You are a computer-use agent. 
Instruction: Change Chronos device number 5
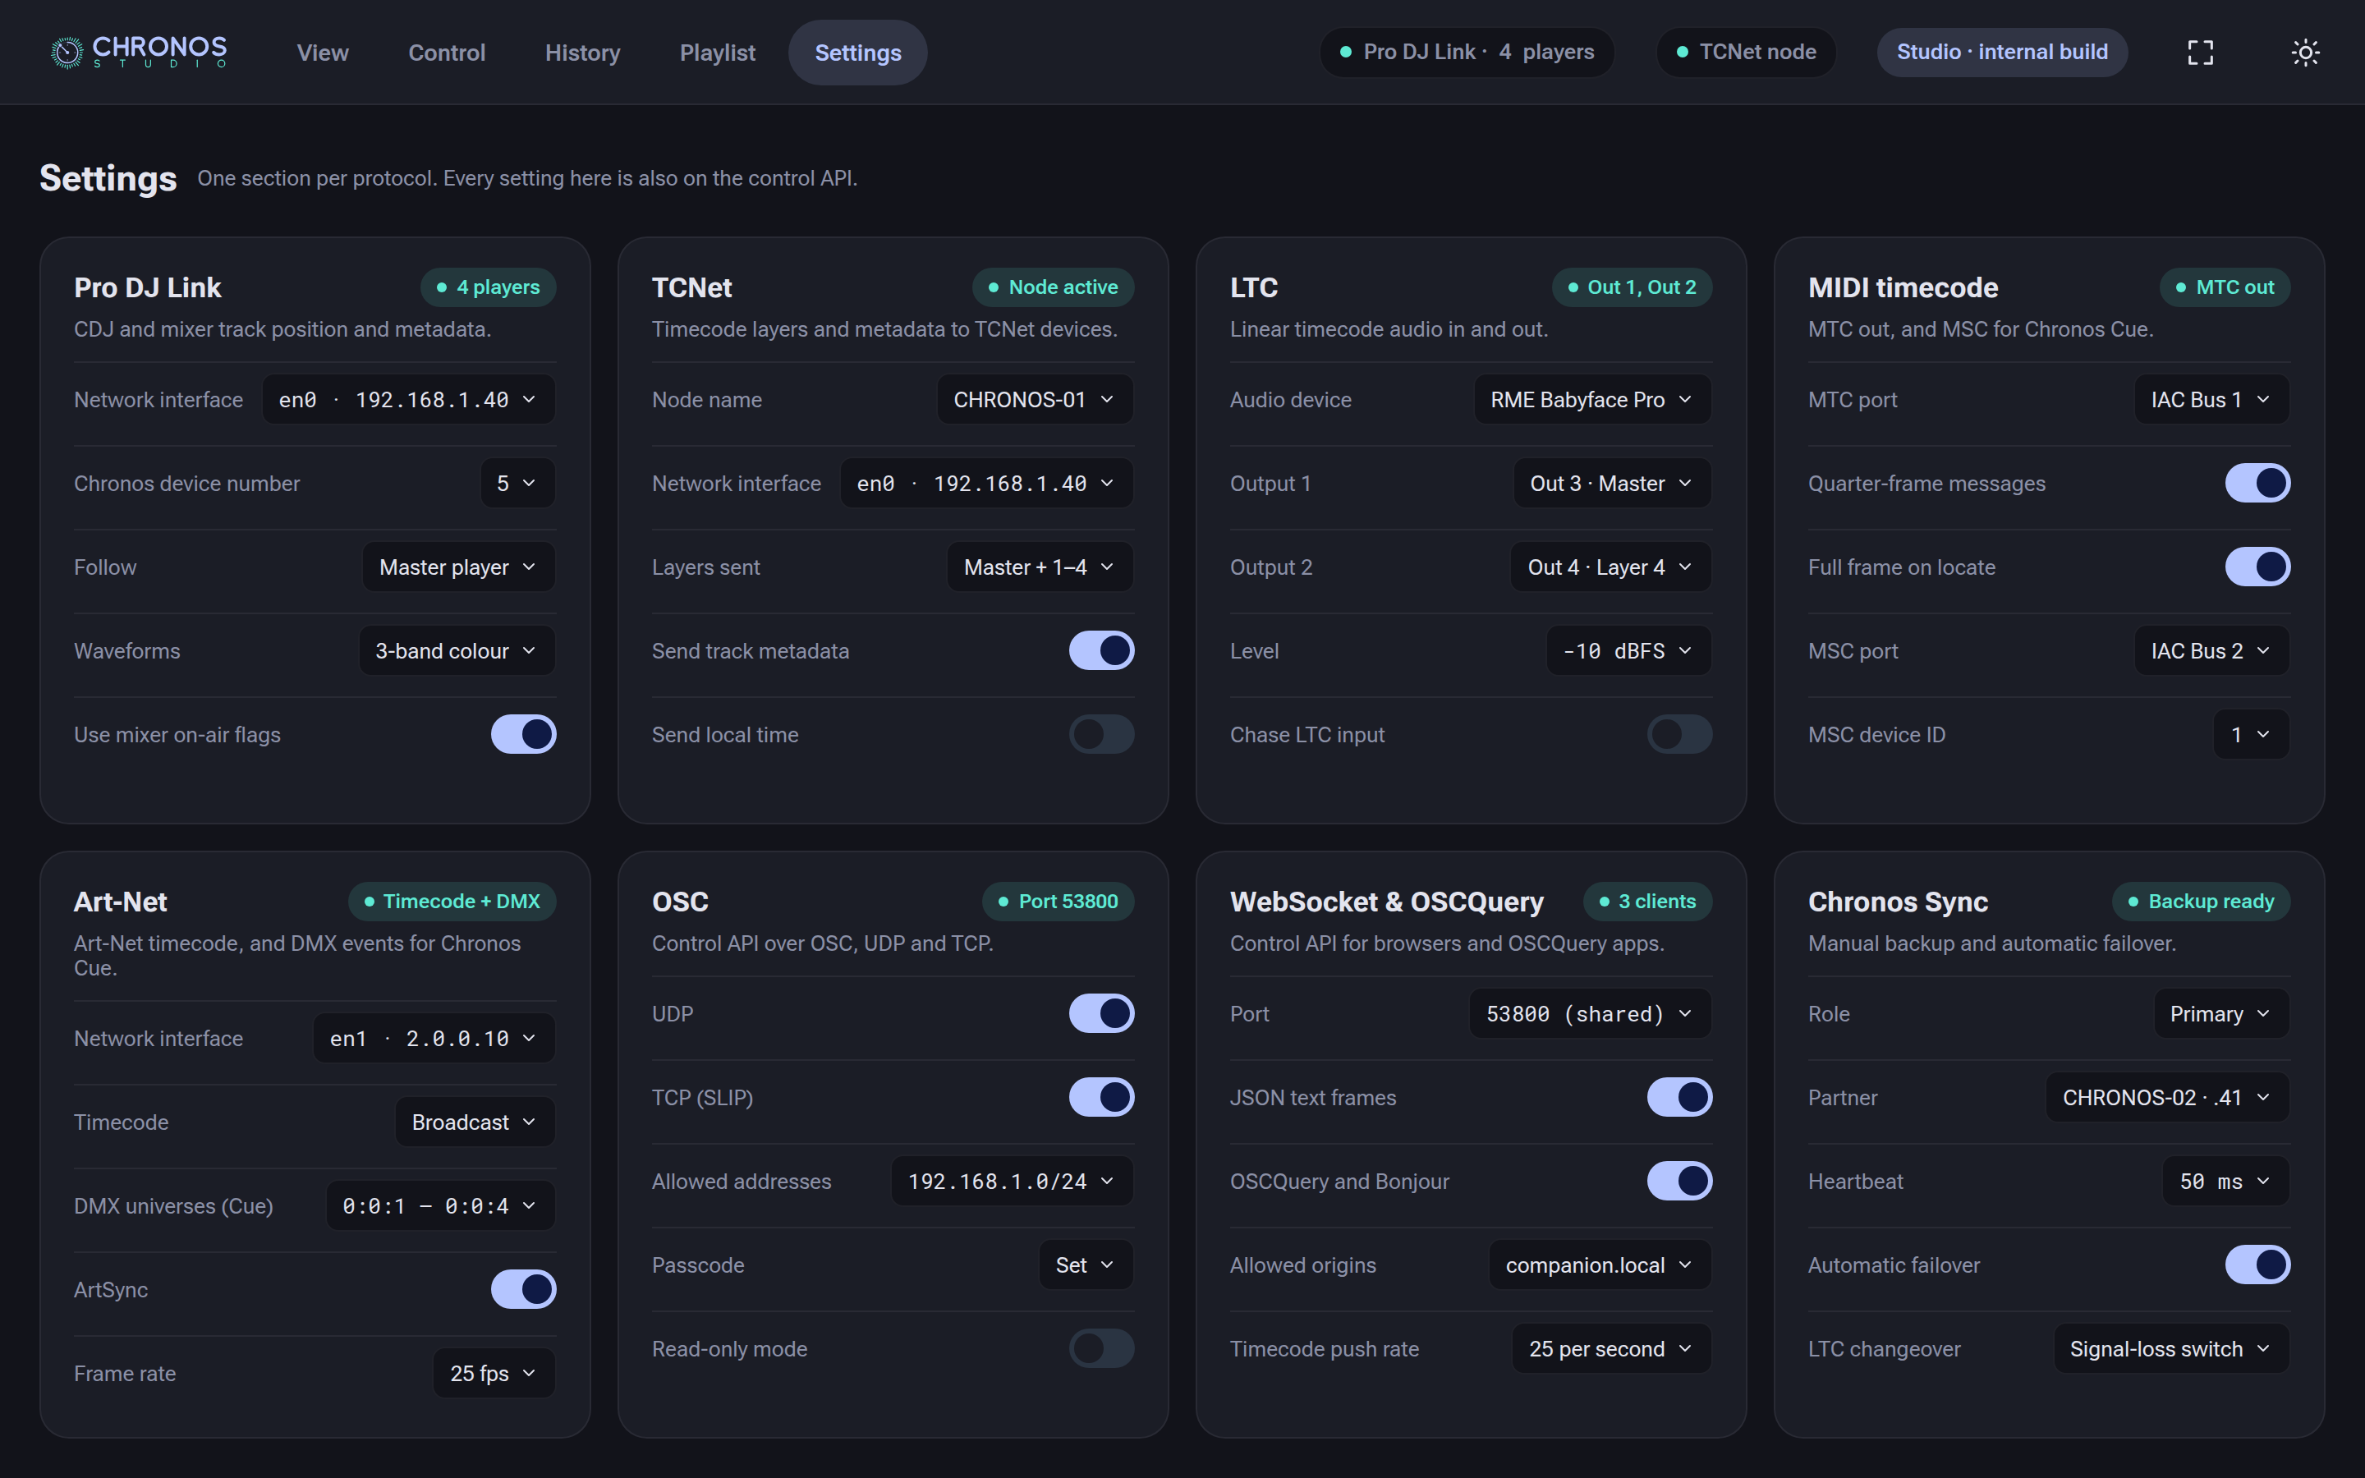coord(518,483)
